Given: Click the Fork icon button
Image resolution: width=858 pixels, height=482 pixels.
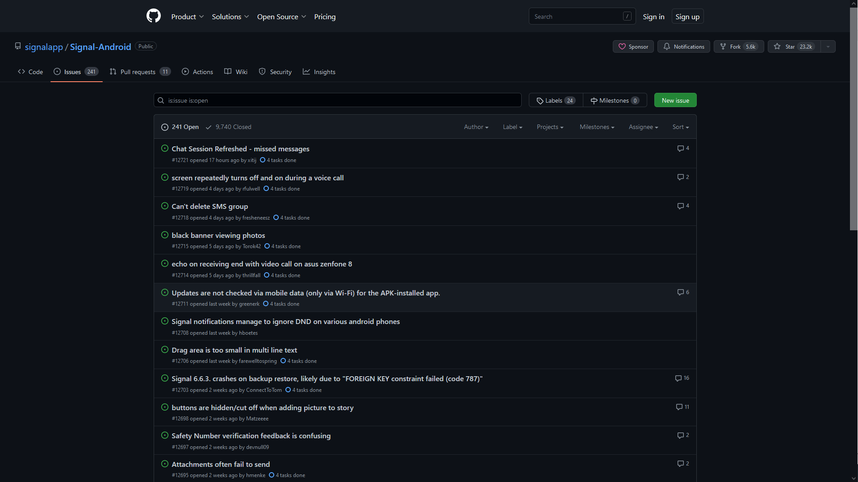Looking at the screenshot, I should [x=723, y=46].
